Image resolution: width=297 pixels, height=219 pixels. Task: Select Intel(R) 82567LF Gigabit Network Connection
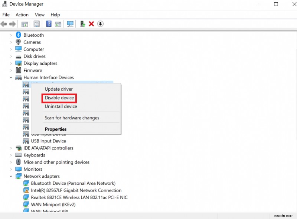(76, 190)
